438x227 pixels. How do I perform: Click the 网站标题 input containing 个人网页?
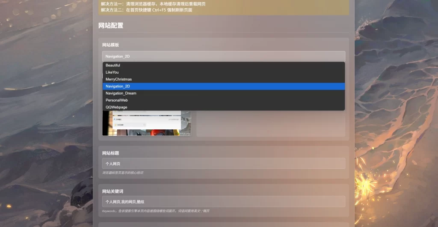click(223, 164)
